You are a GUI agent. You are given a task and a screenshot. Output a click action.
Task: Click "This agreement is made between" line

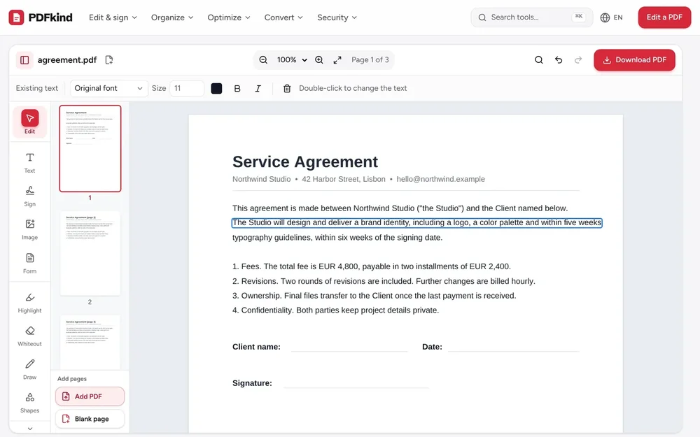[400, 208]
